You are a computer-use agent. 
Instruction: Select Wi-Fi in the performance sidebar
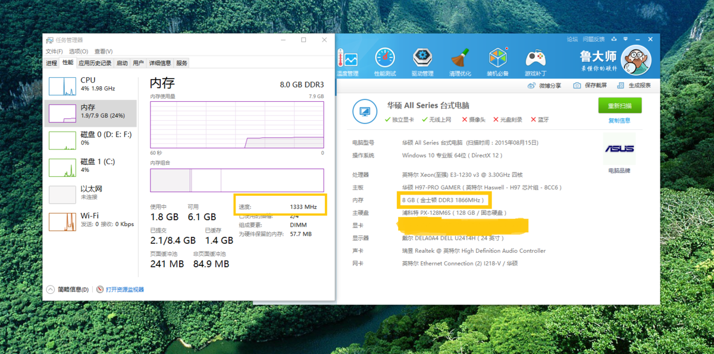click(x=90, y=221)
